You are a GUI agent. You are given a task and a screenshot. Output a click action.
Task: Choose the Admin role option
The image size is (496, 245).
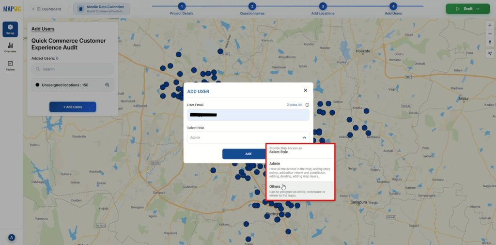[300, 170]
